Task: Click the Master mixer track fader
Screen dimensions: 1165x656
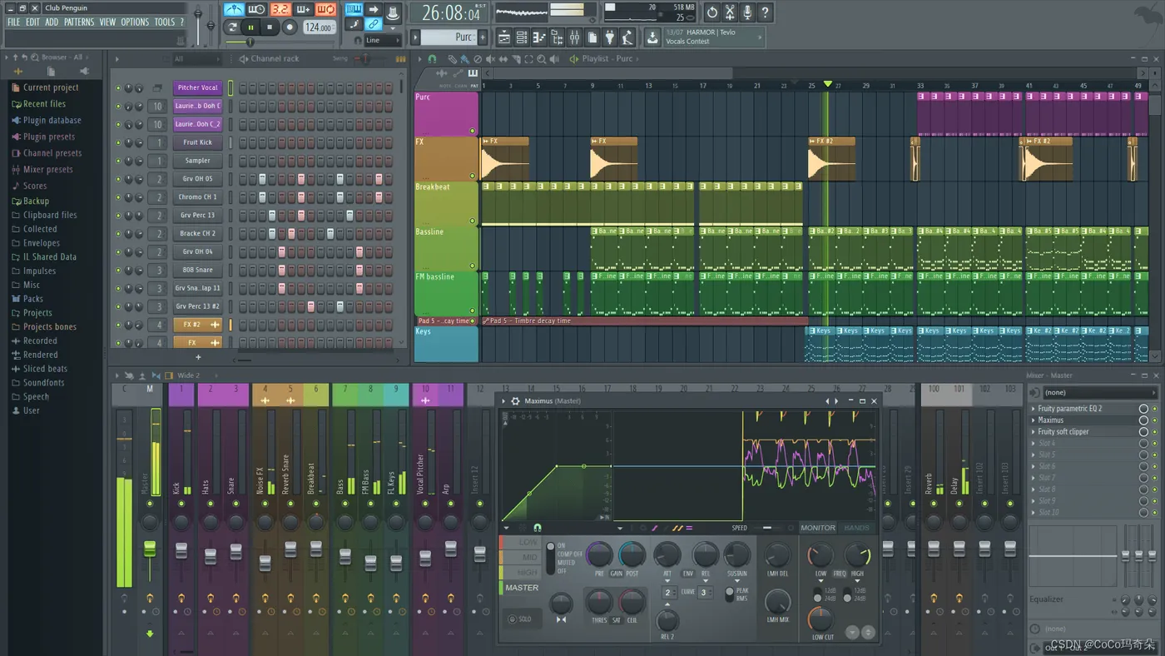Action: pos(150,549)
